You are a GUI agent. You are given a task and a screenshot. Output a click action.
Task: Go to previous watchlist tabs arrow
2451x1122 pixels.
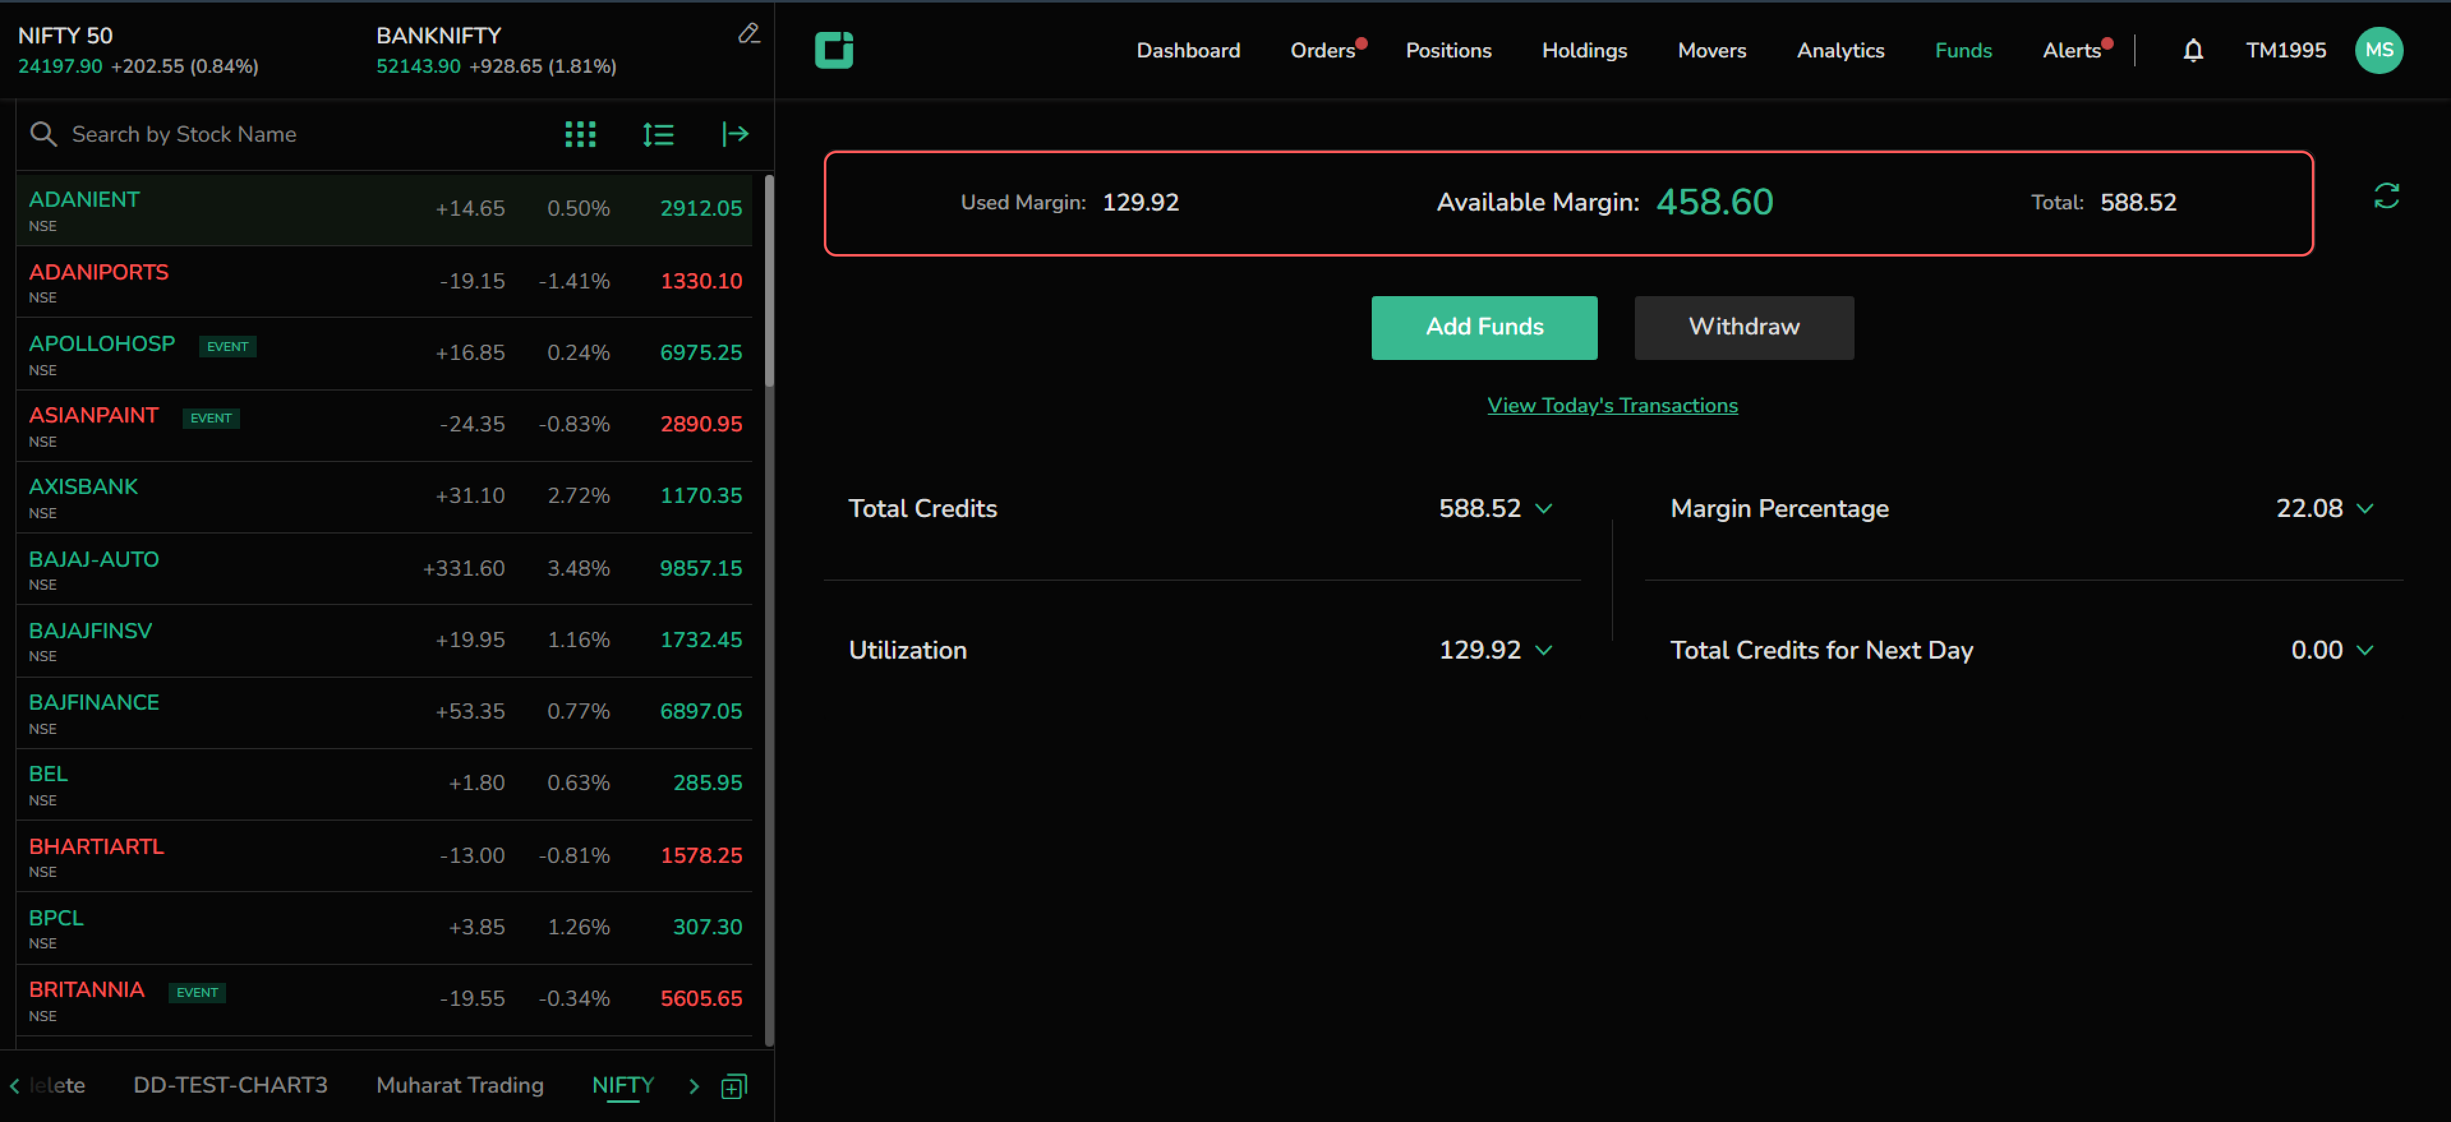pyautogui.click(x=14, y=1086)
